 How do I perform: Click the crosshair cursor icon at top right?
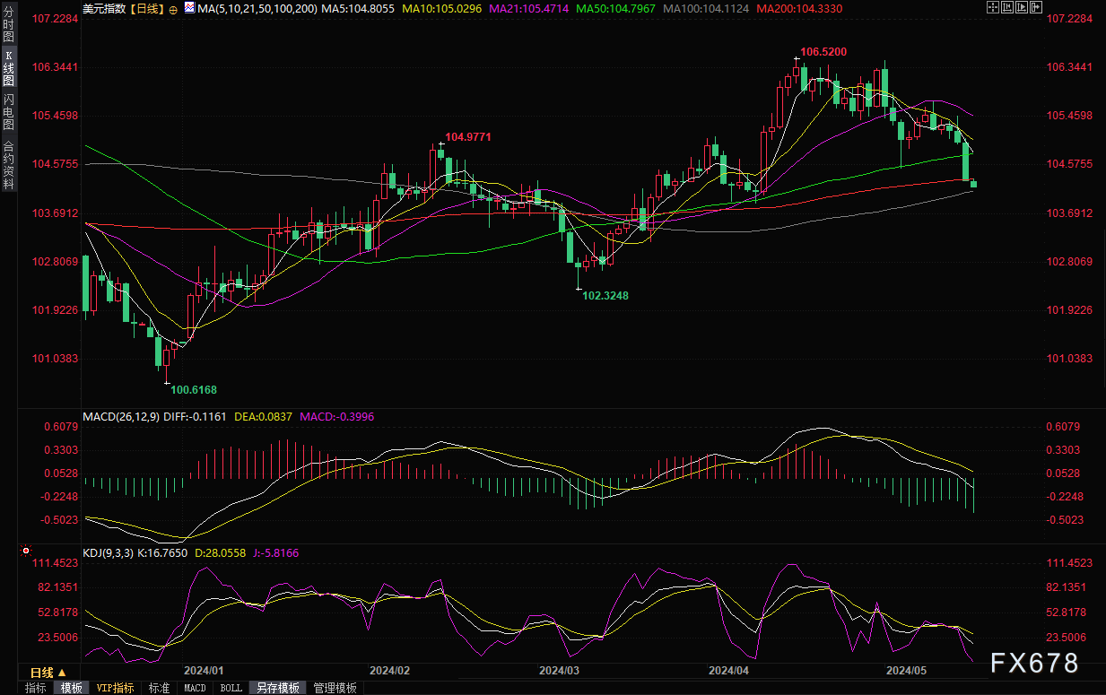993,7
